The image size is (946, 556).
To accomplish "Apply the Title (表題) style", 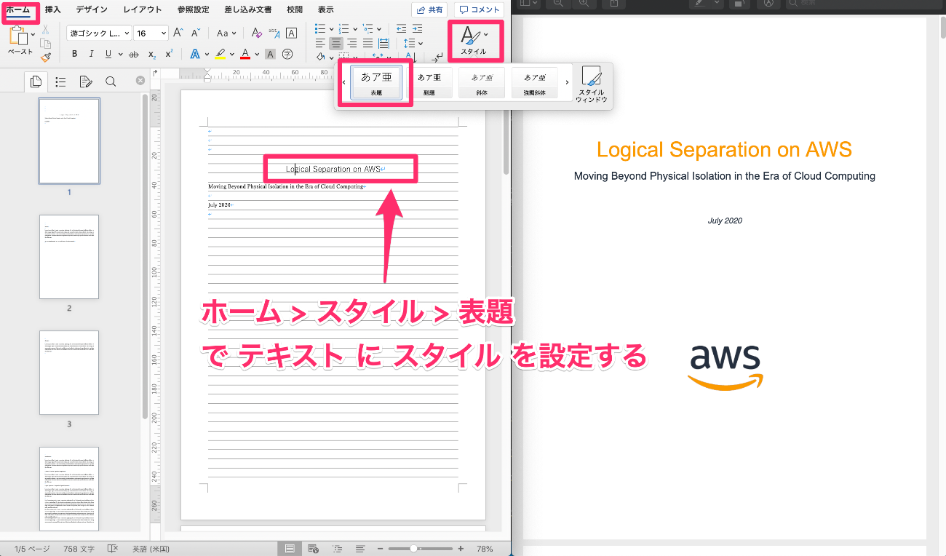I will click(x=376, y=83).
